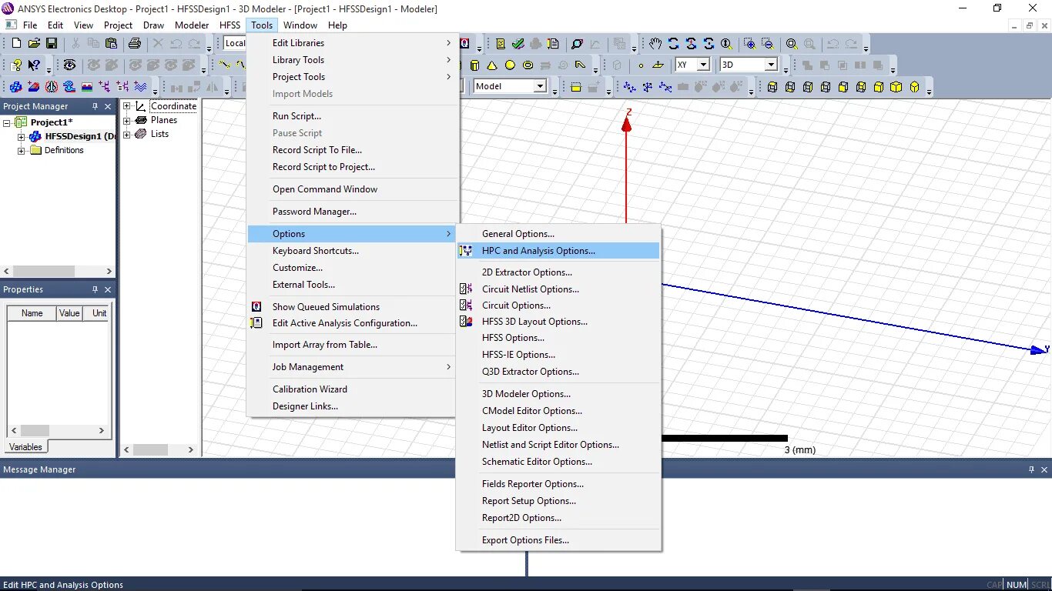
Task: Open the HFSS menu in menu bar
Action: pos(229,25)
